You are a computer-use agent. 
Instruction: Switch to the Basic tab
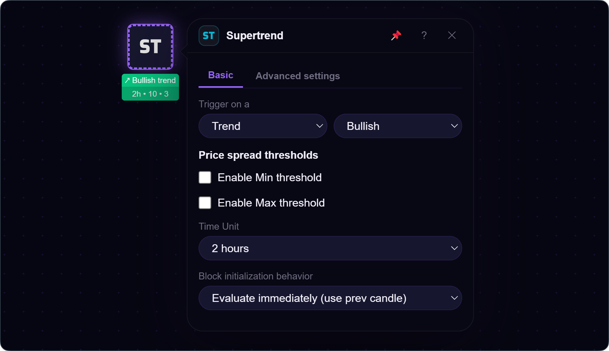pyautogui.click(x=221, y=75)
